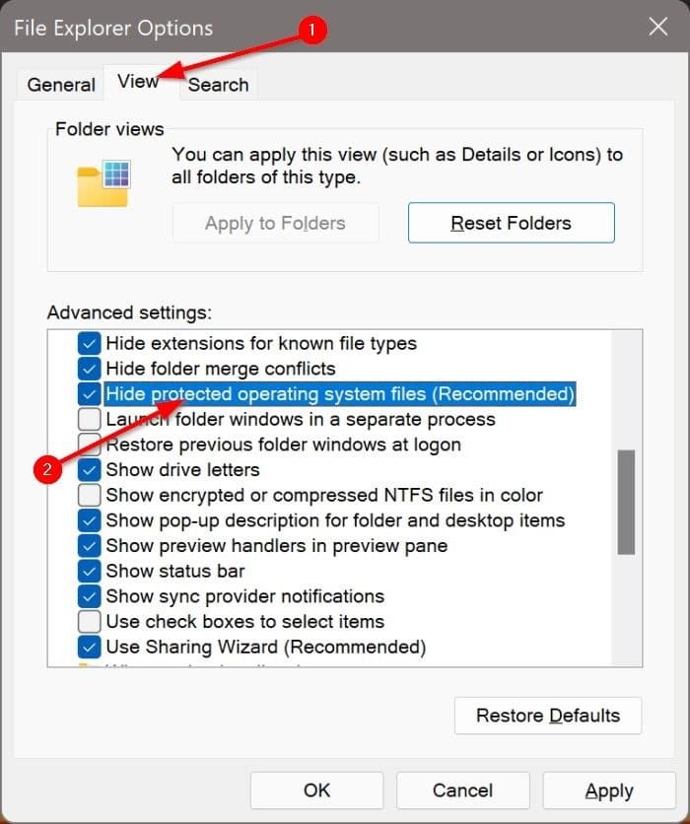Viewport: 690px width, 824px height.
Task: Uncheck Show status bar
Action: (89, 571)
